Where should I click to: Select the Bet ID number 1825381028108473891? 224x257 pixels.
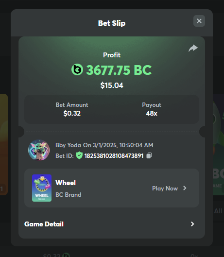114,156
